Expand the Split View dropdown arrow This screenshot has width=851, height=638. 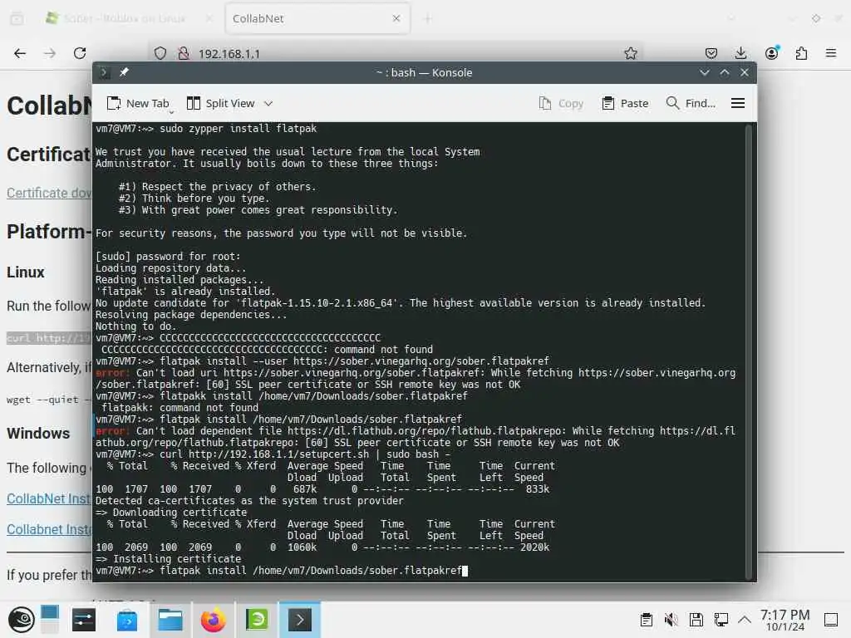coord(268,103)
